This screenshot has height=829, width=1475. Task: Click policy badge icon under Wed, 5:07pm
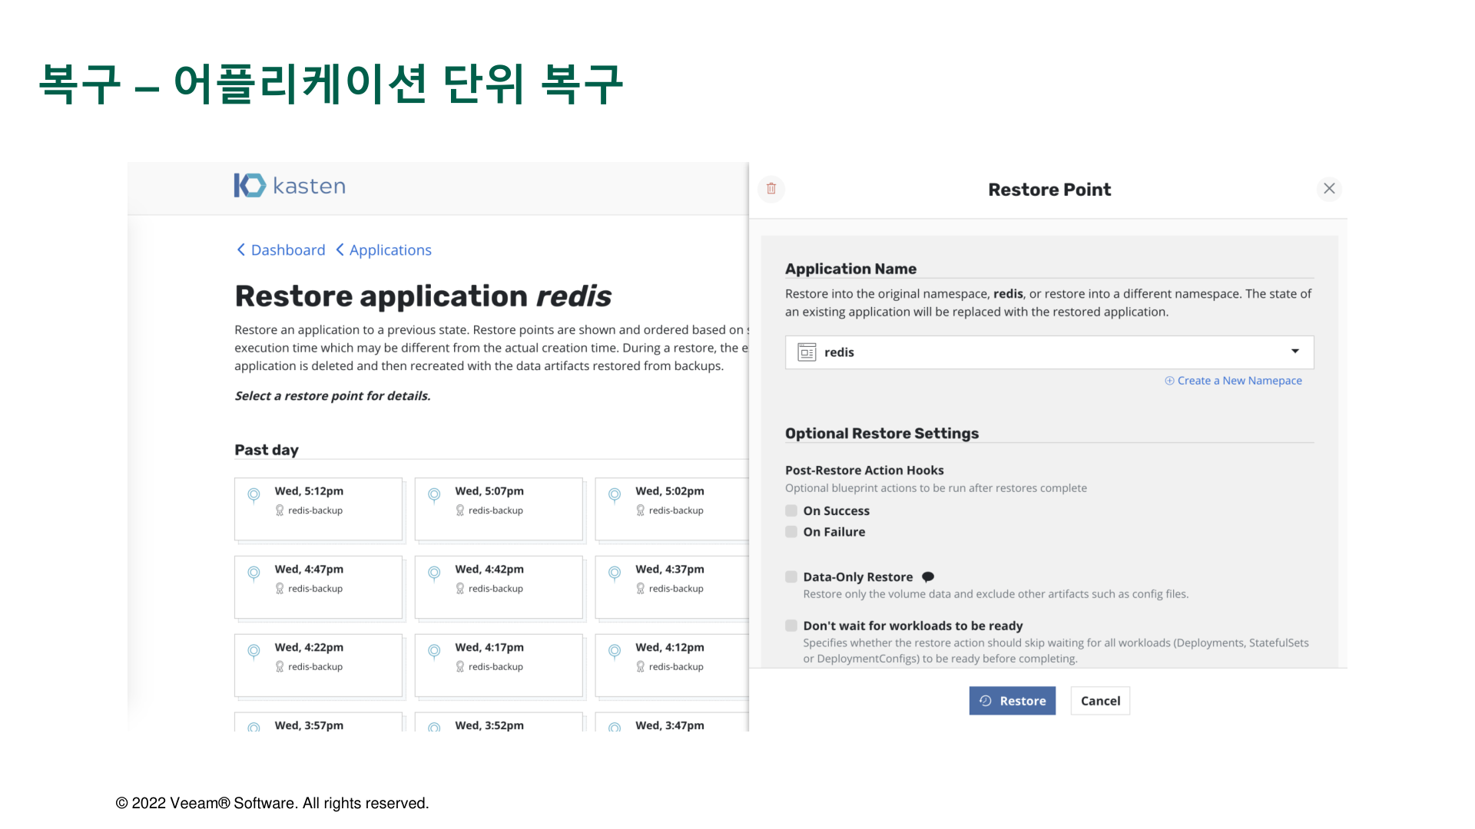[460, 510]
